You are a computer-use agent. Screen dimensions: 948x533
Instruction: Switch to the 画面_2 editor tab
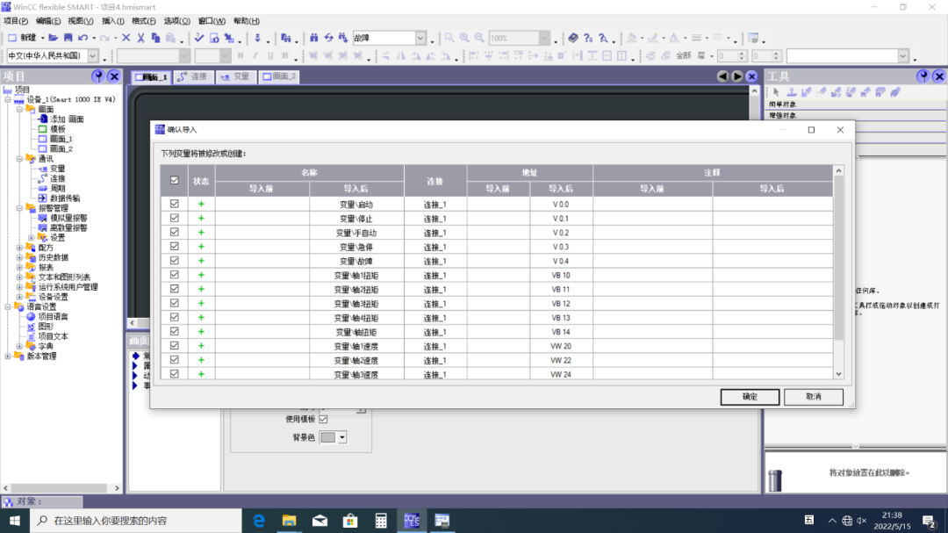click(279, 77)
